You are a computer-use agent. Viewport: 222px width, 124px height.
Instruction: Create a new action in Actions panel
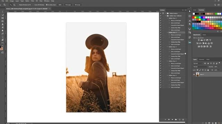coord(180,120)
